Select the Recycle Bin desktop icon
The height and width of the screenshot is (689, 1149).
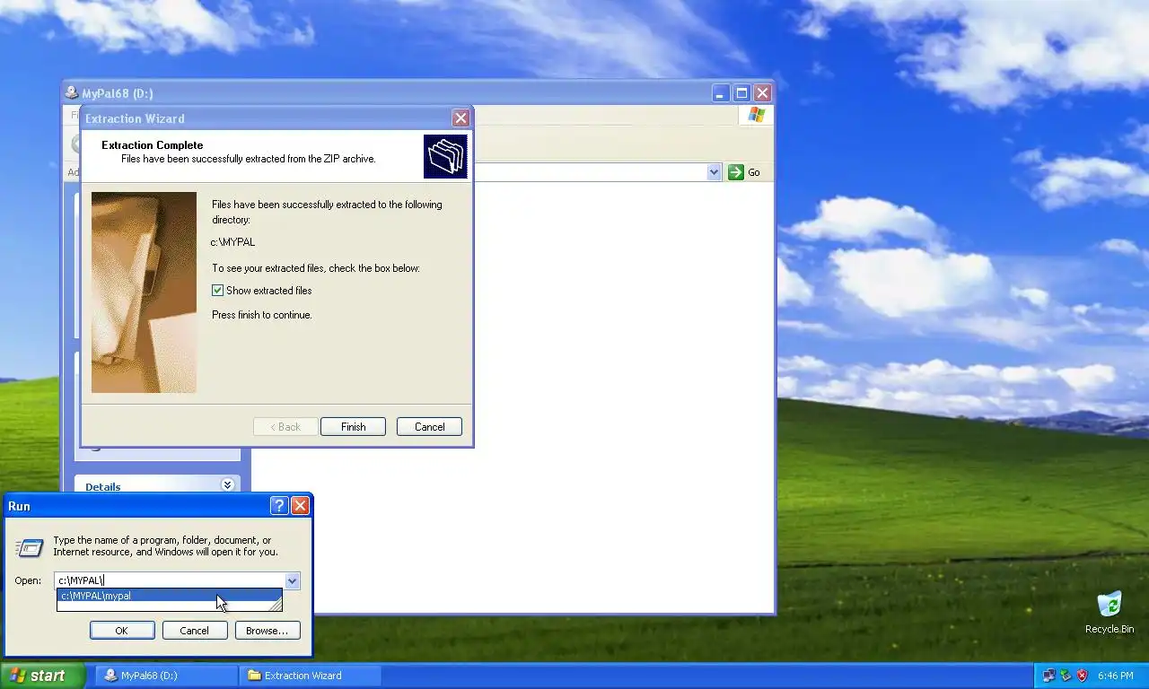[x=1110, y=613]
